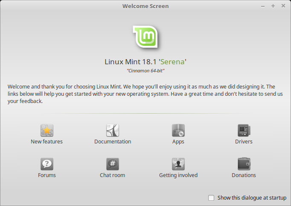
Task: Enable Show this dialogue at startup checkbox
Action: click(211, 198)
